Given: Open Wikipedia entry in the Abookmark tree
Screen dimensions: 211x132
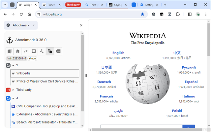Looking at the screenshot, I should tap(45, 73).
